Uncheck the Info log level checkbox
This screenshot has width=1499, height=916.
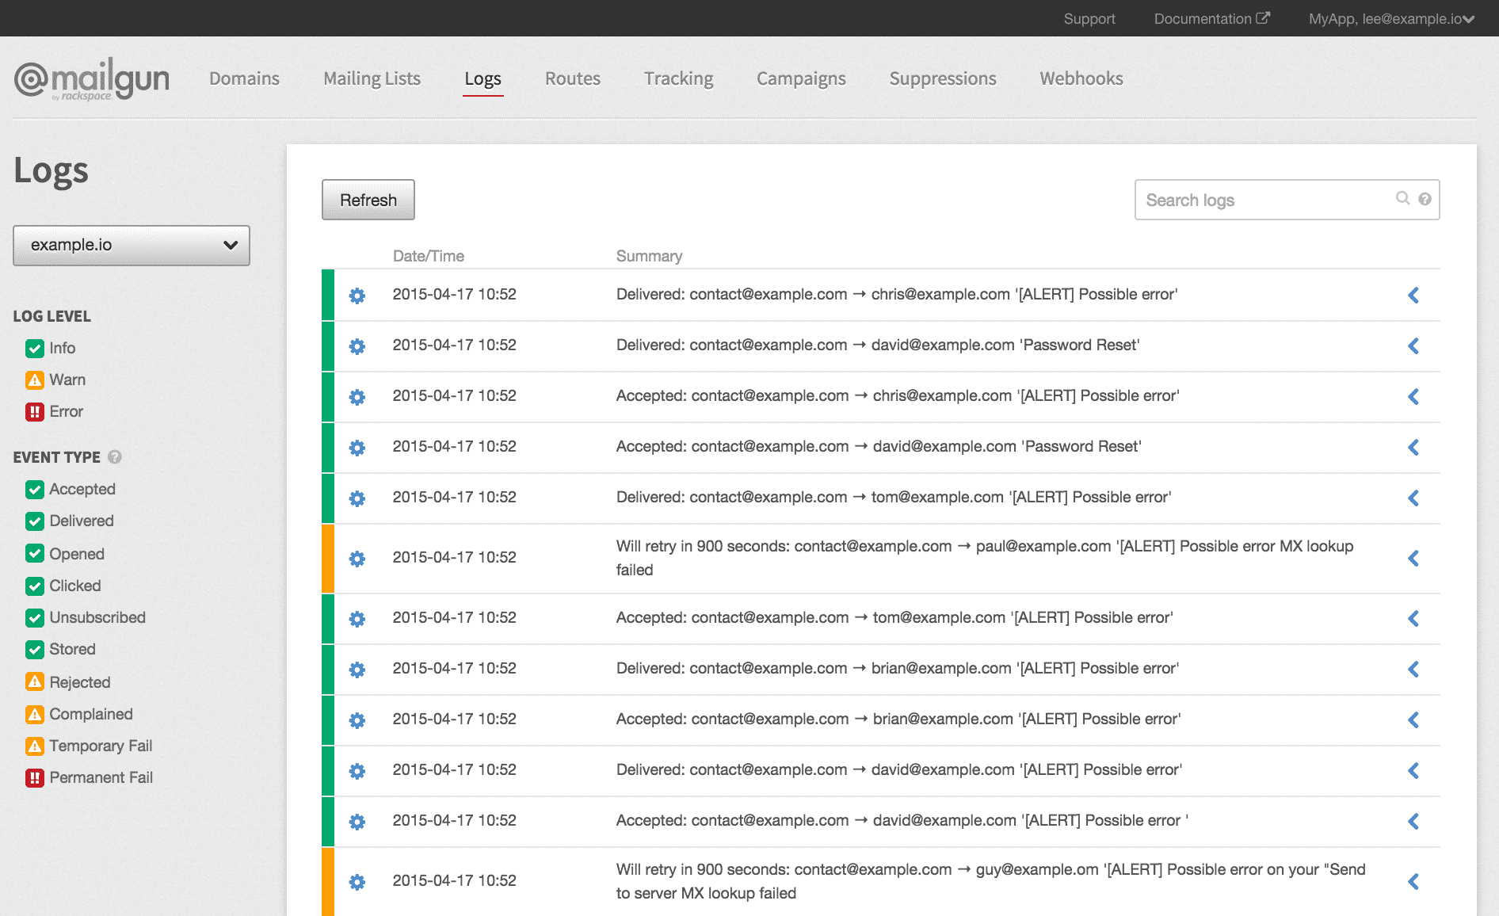35,349
